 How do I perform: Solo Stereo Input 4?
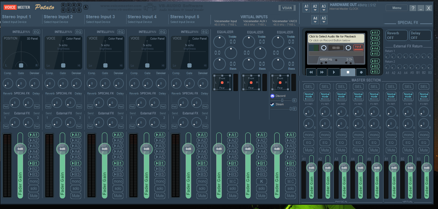160,188
